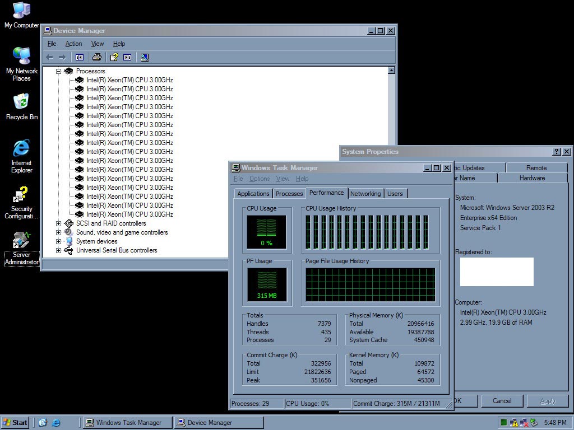Click the CPU Usage 0 % gauge

point(266,232)
